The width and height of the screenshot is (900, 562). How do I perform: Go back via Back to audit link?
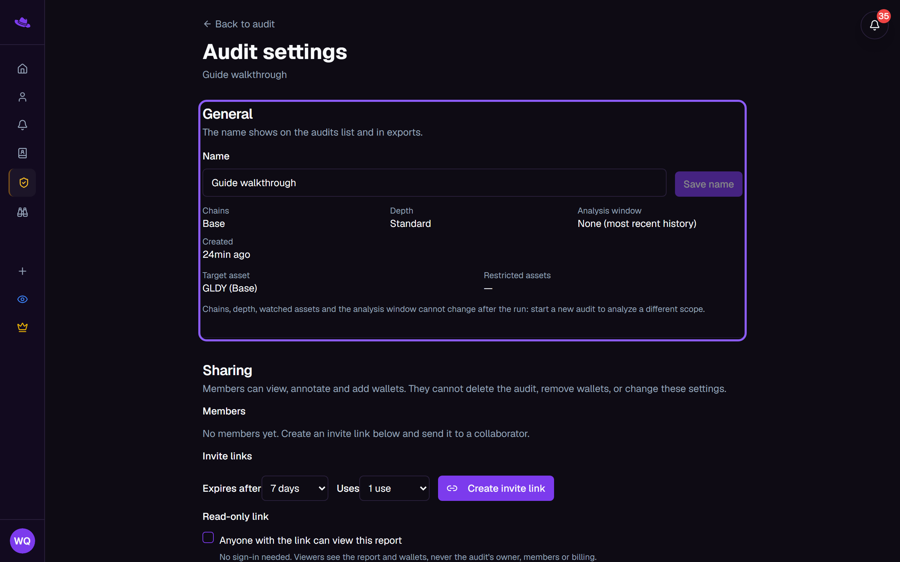coord(239,24)
